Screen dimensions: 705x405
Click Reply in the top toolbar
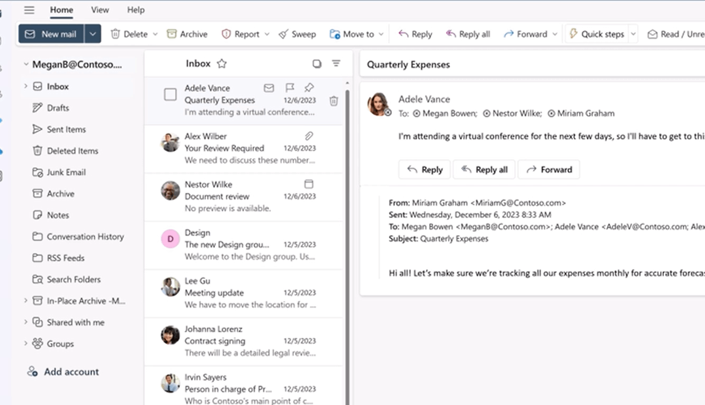415,34
